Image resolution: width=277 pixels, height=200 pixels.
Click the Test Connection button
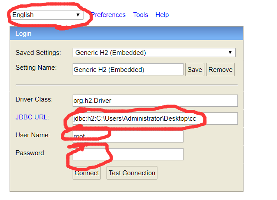point(132,173)
